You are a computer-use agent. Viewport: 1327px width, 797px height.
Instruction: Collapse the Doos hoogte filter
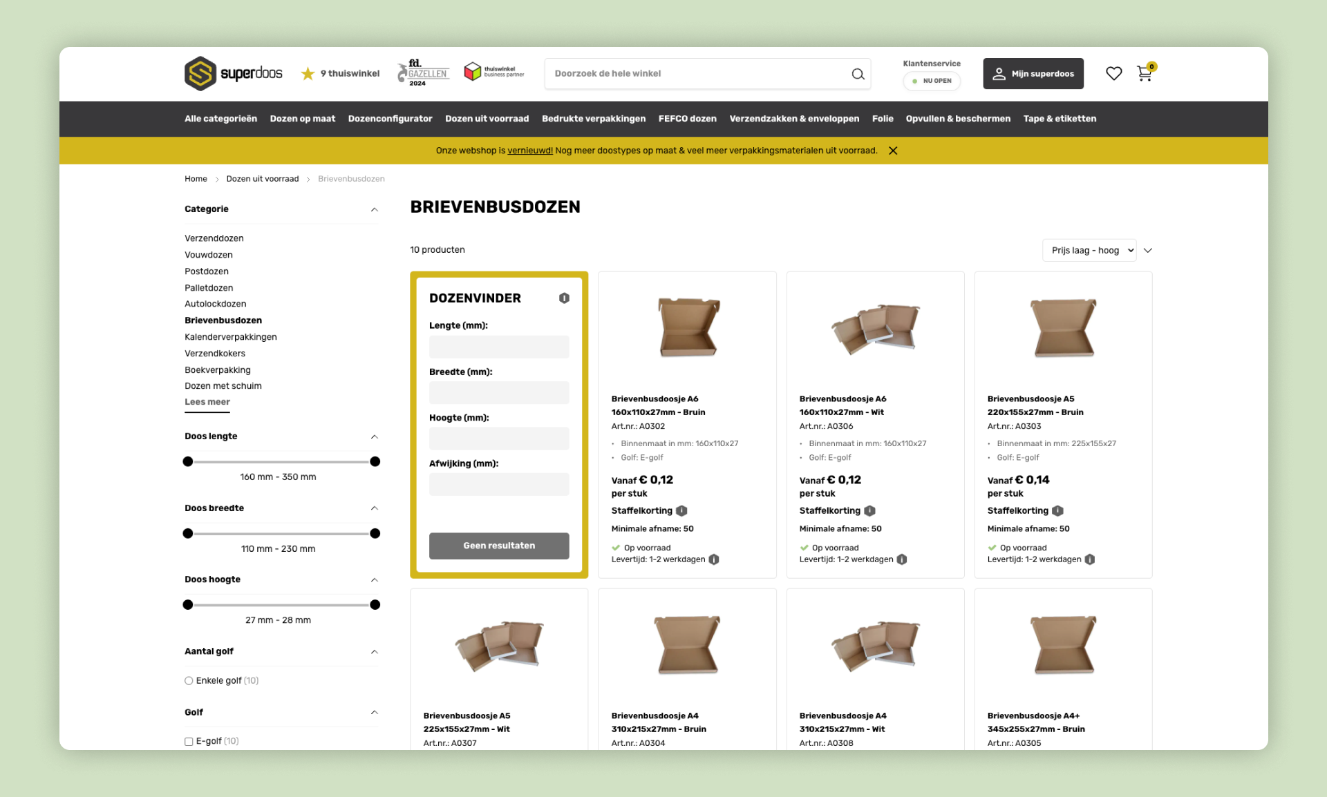pyautogui.click(x=375, y=580)
